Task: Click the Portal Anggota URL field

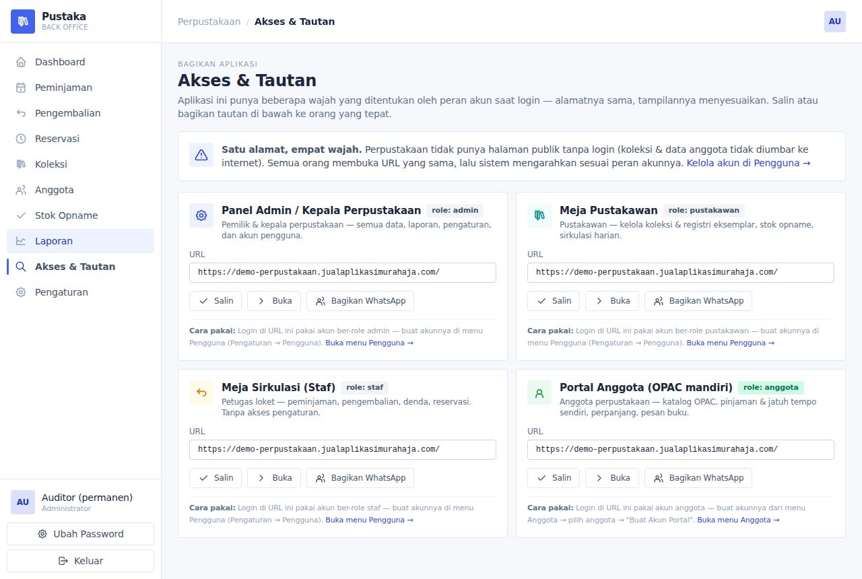Action: 681,450
